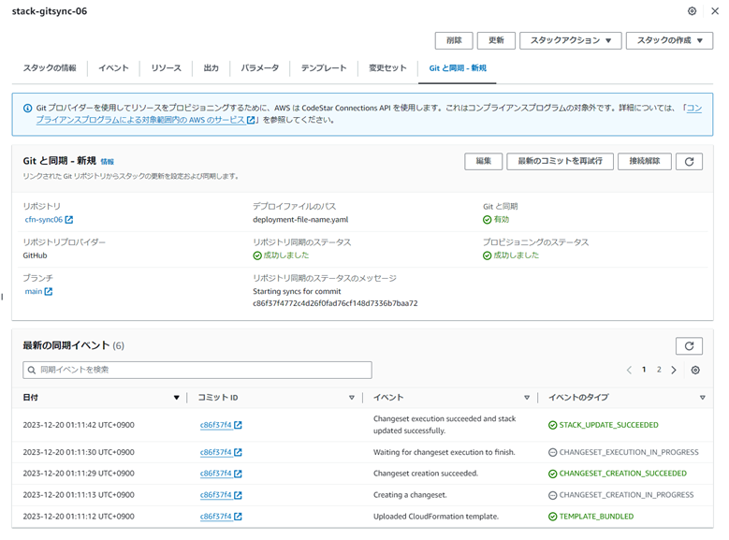The image size is (729, 540).
Task: Open sync events table preferences gear
Action: 695,370
